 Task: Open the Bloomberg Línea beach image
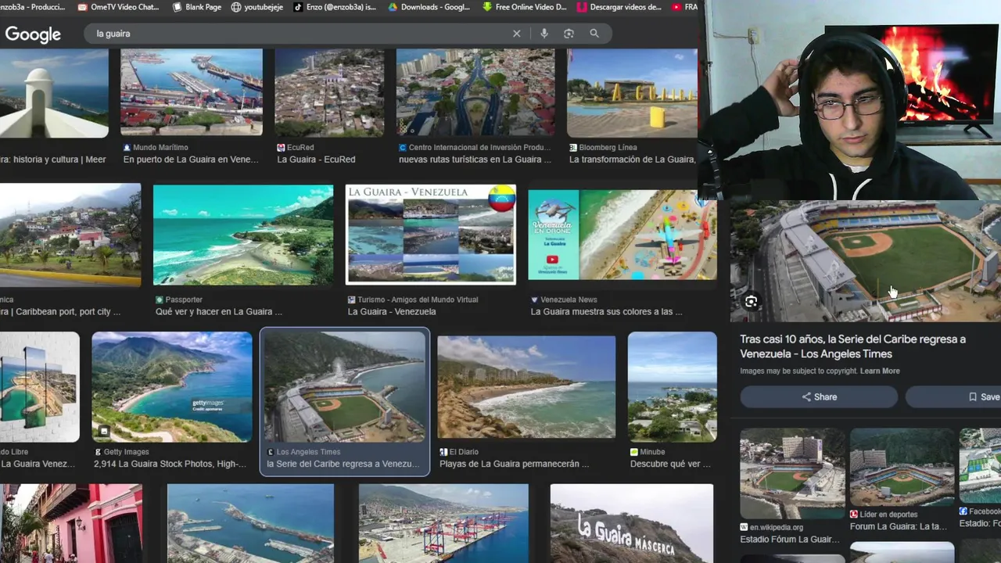(x=632, y=93)
